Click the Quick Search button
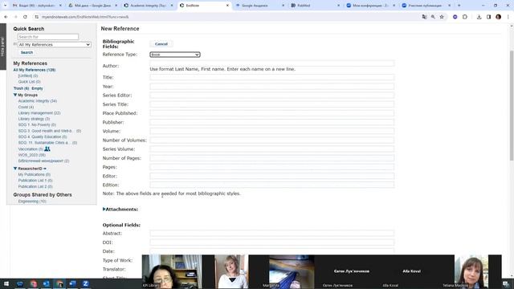 pos(27,52)
